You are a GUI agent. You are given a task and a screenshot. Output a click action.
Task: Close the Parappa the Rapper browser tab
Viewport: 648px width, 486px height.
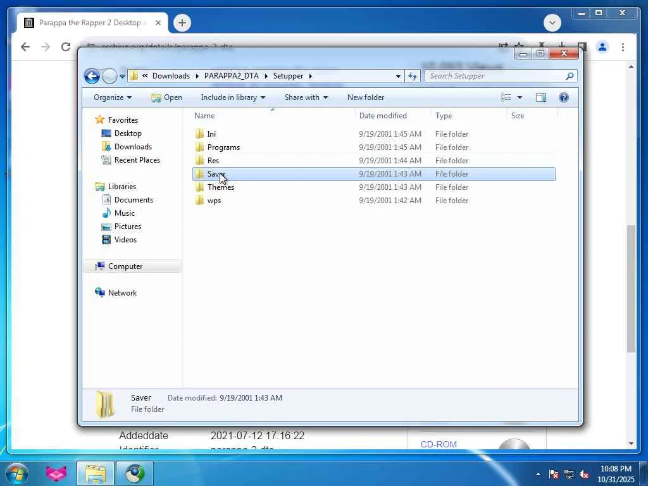point(158,23)
